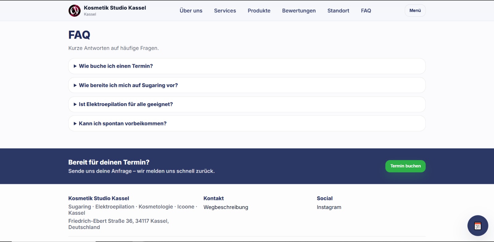Click the triangle arrow beside Elektroepilation question
Viewport: 494px width, 242px height.
click(75, 104)
